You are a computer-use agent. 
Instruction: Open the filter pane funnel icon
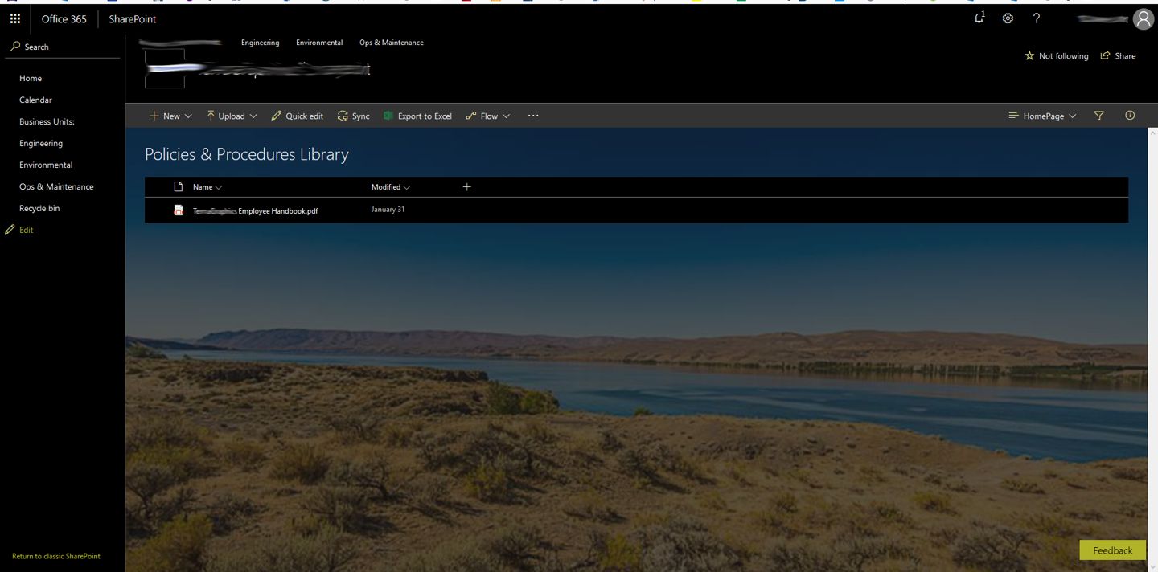[1099, 116]
